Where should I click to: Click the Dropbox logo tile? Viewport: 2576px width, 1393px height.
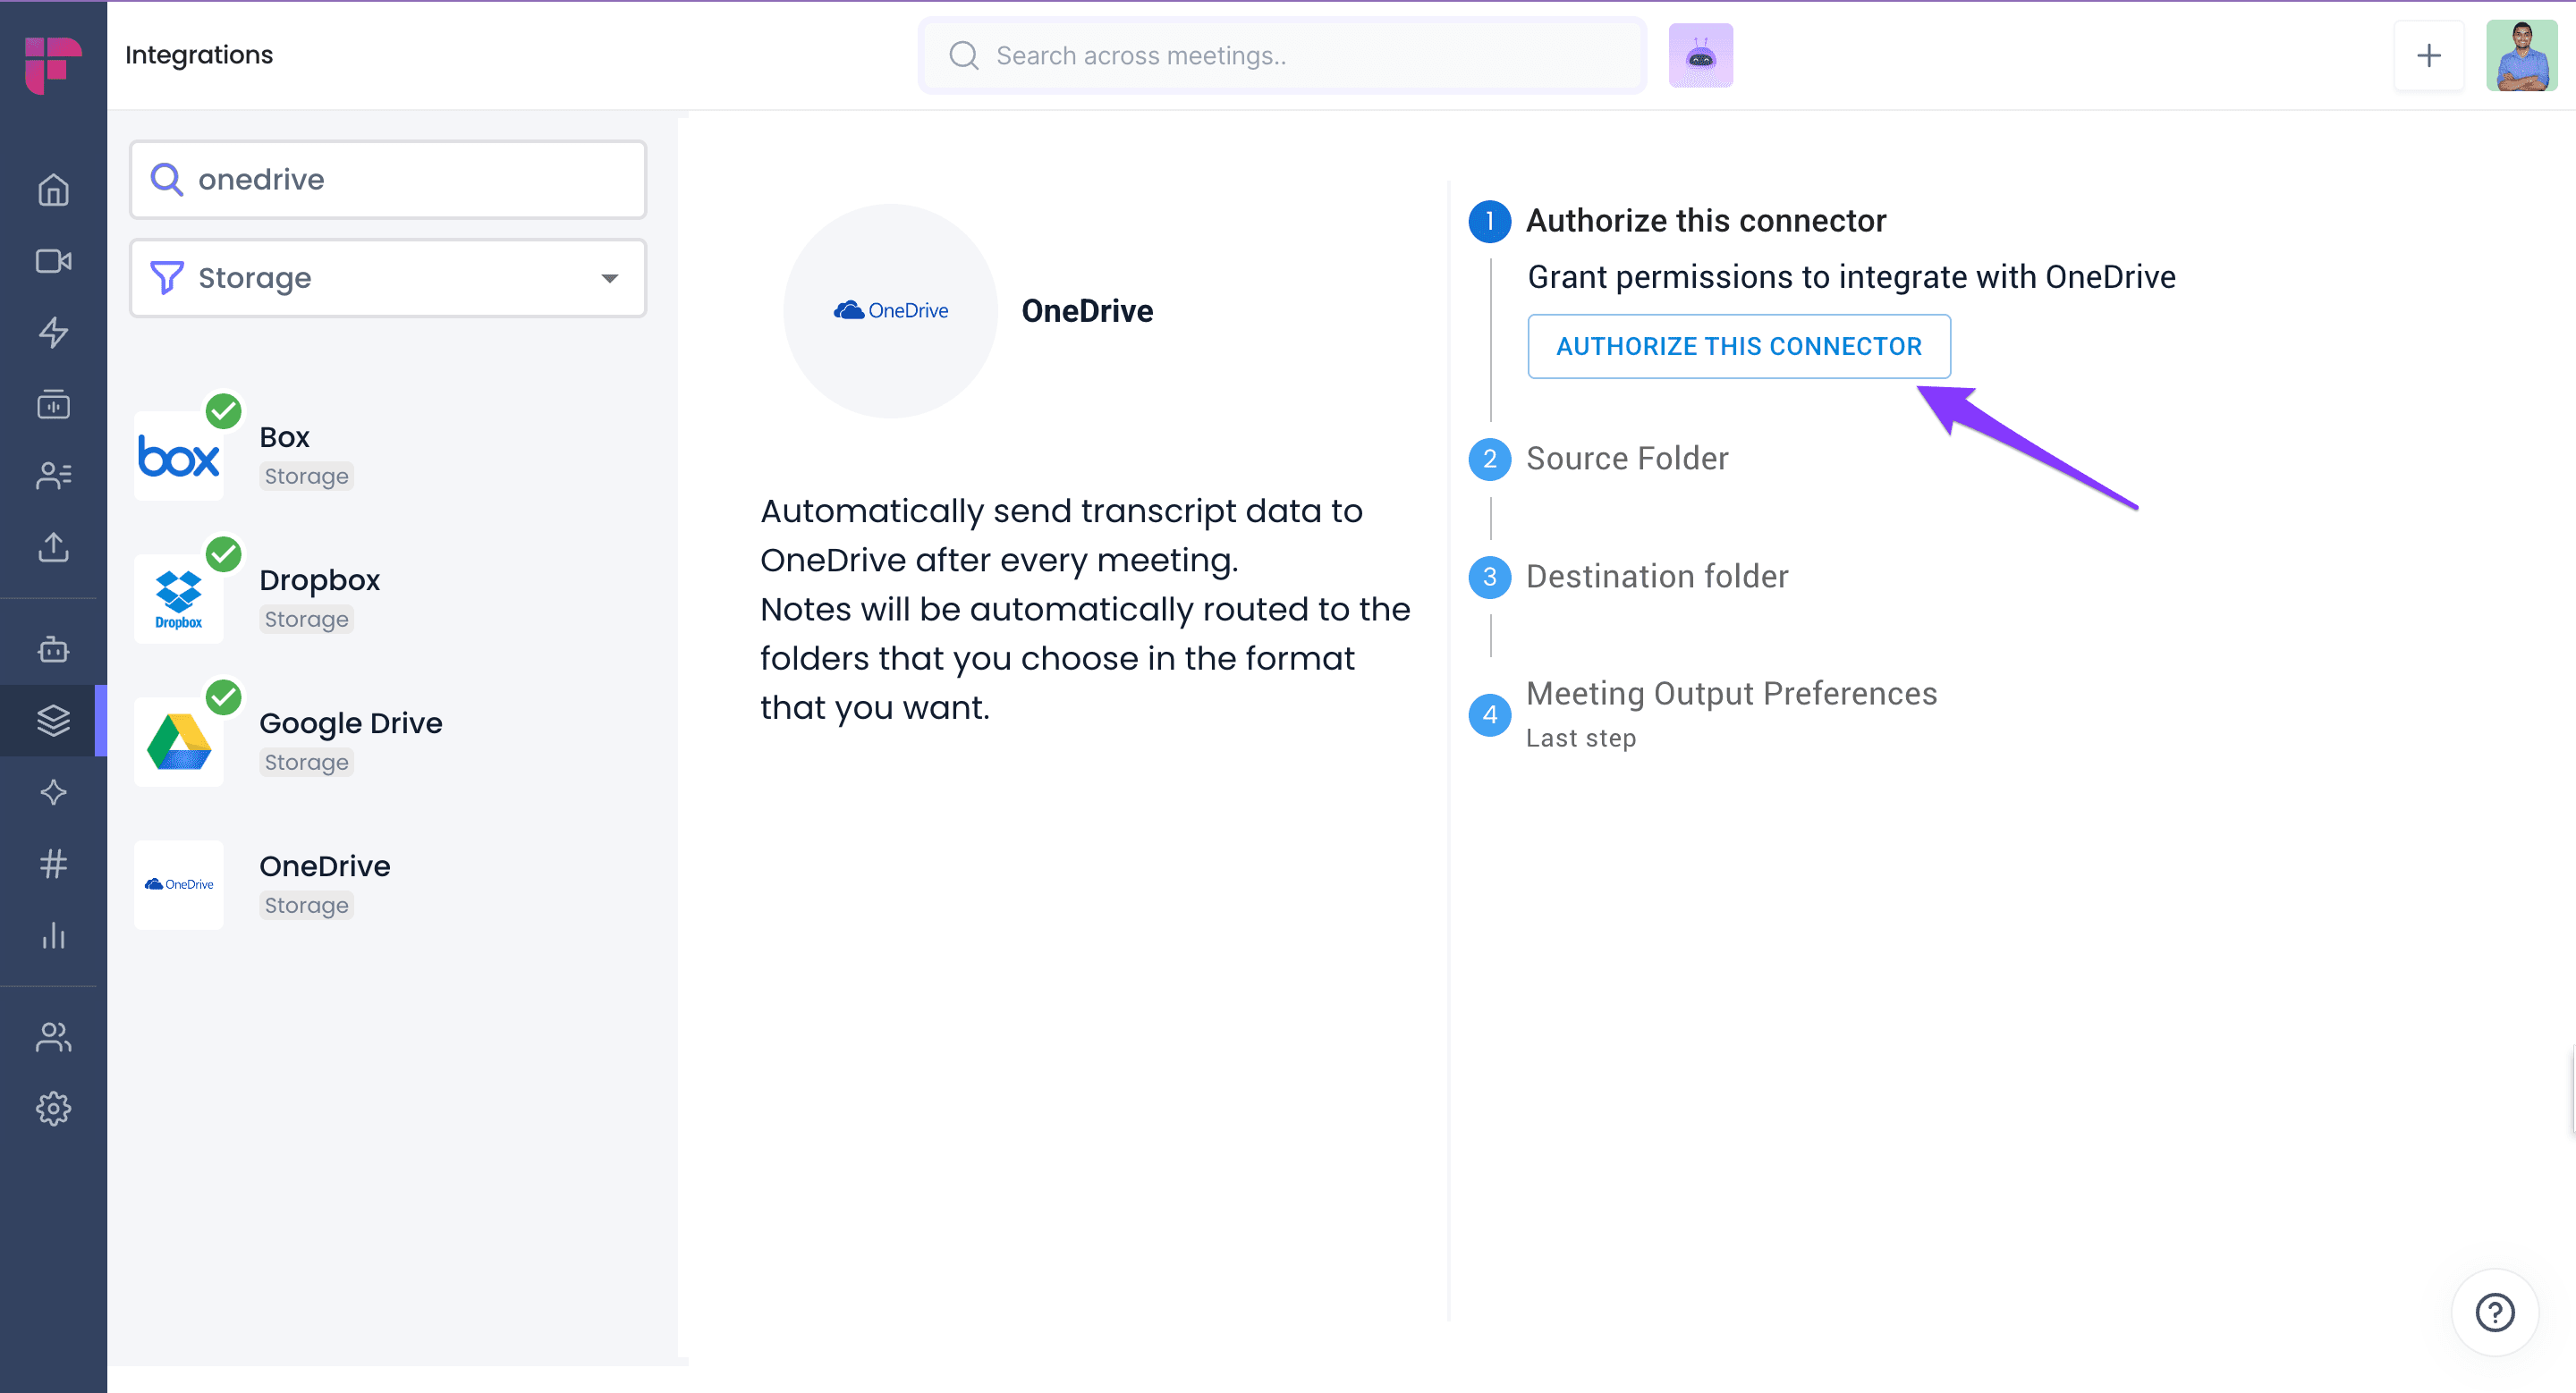(179, 600)
